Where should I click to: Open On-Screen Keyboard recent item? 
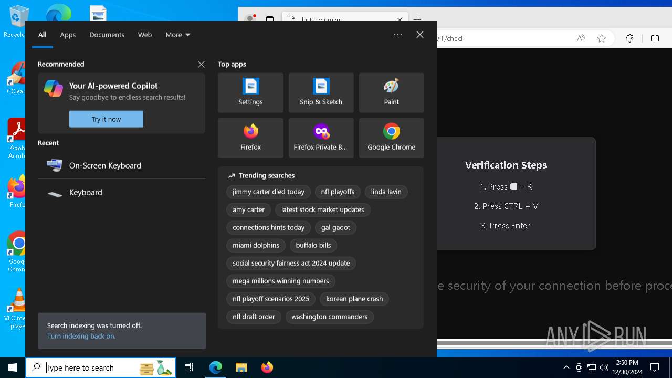pos(121,165)
